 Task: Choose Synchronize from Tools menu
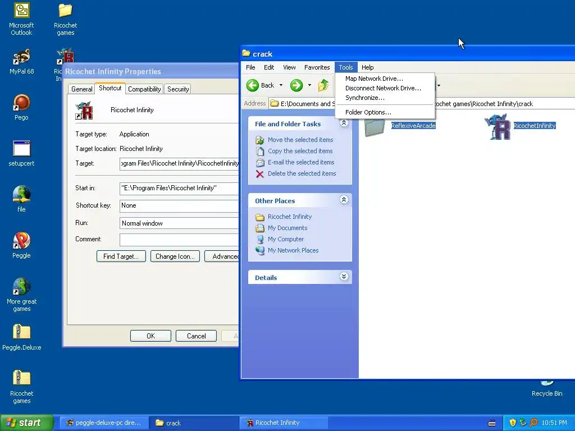click(x=385, y=98)
